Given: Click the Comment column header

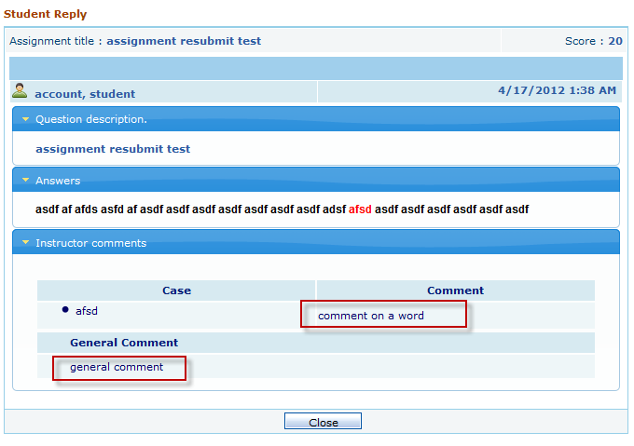Looking at the screenshot, I should 455,291.
